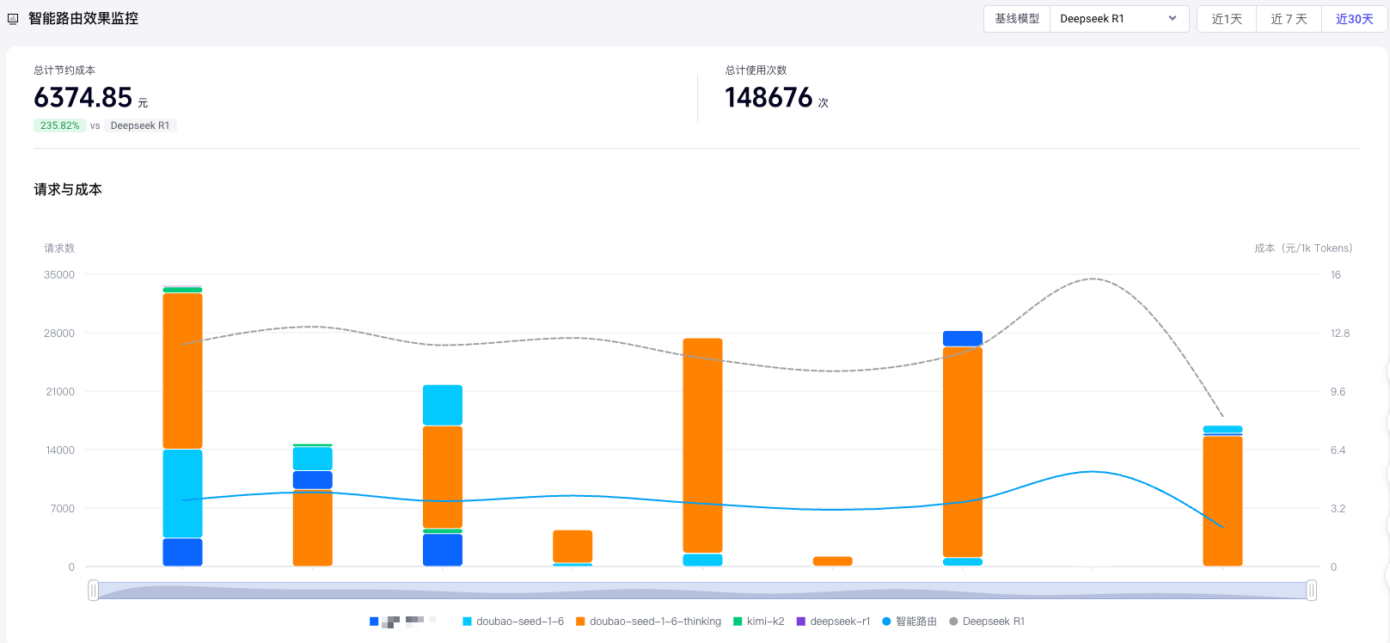Viewport: 1390px width, 643px height.
Task: Click the Deepseek R1 comparison tag under savings
Action: 140,126
